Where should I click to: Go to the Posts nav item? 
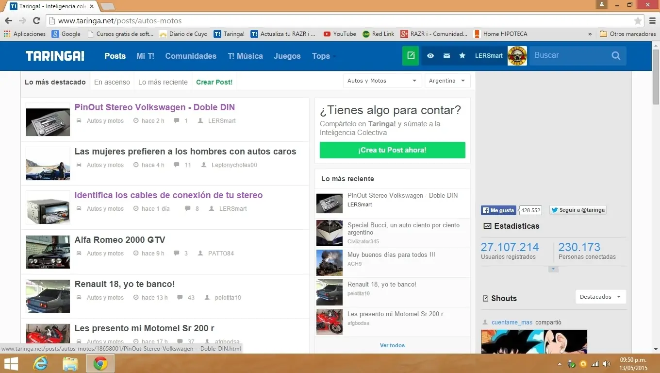coord(115,56)
